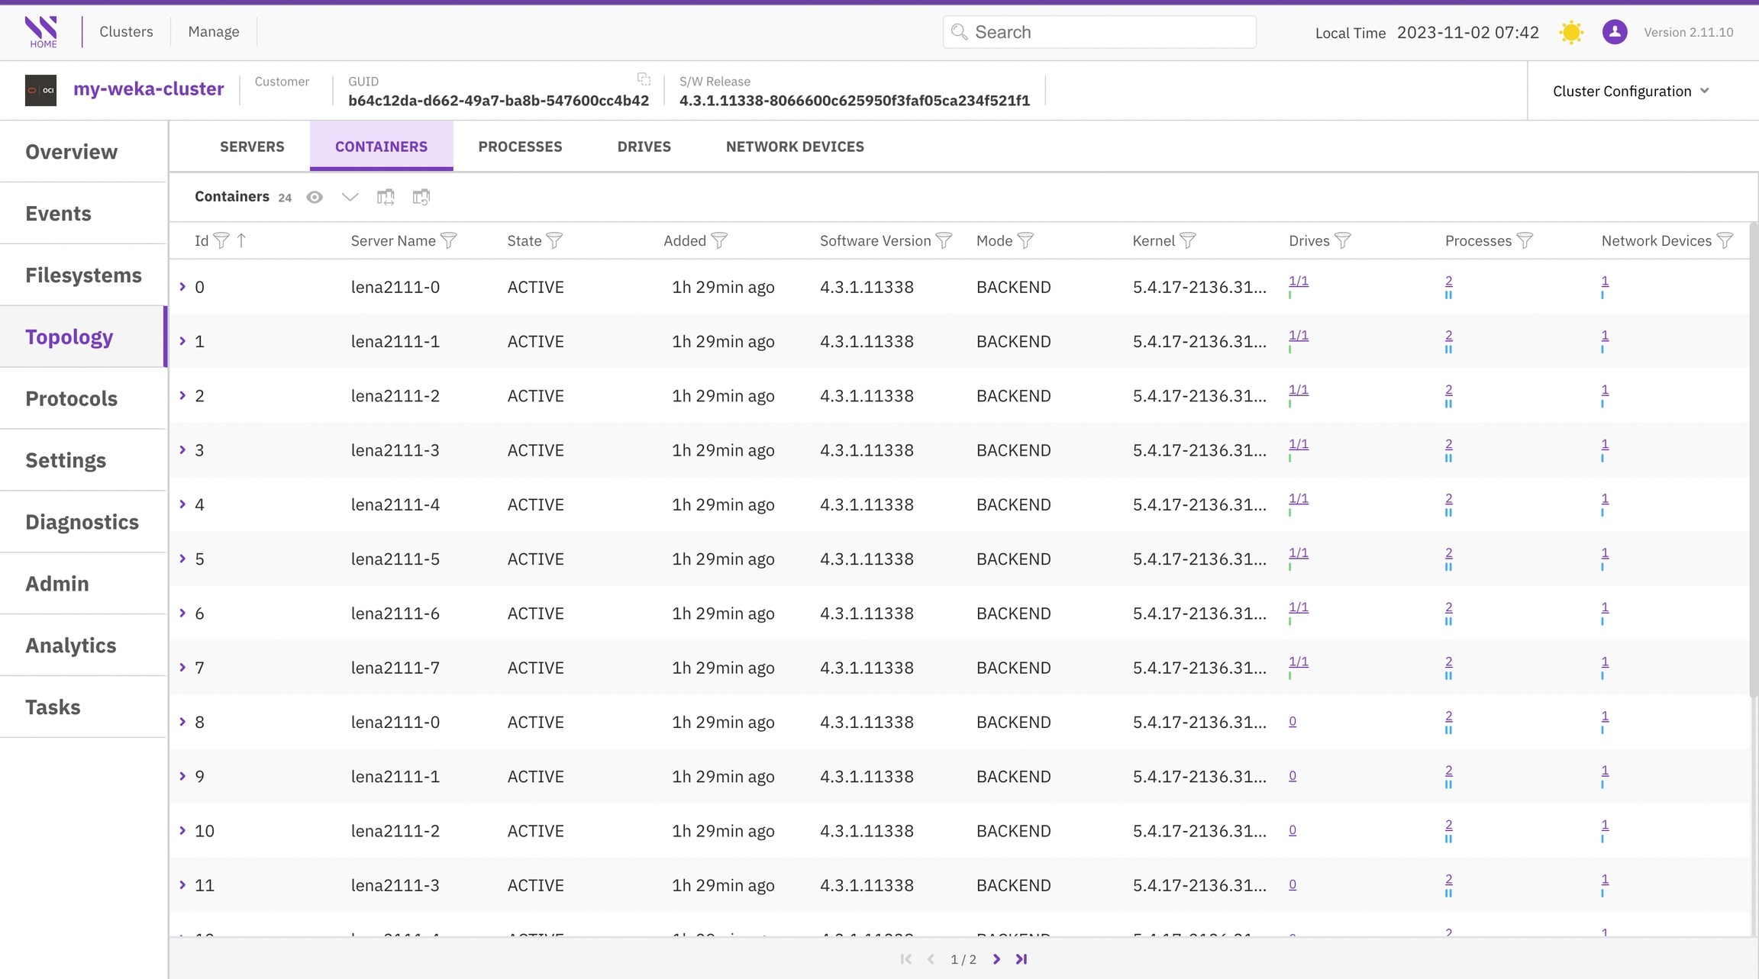Open the Clusters link in header
This screenshot has width=1759, height=979.
pos(126,31)
